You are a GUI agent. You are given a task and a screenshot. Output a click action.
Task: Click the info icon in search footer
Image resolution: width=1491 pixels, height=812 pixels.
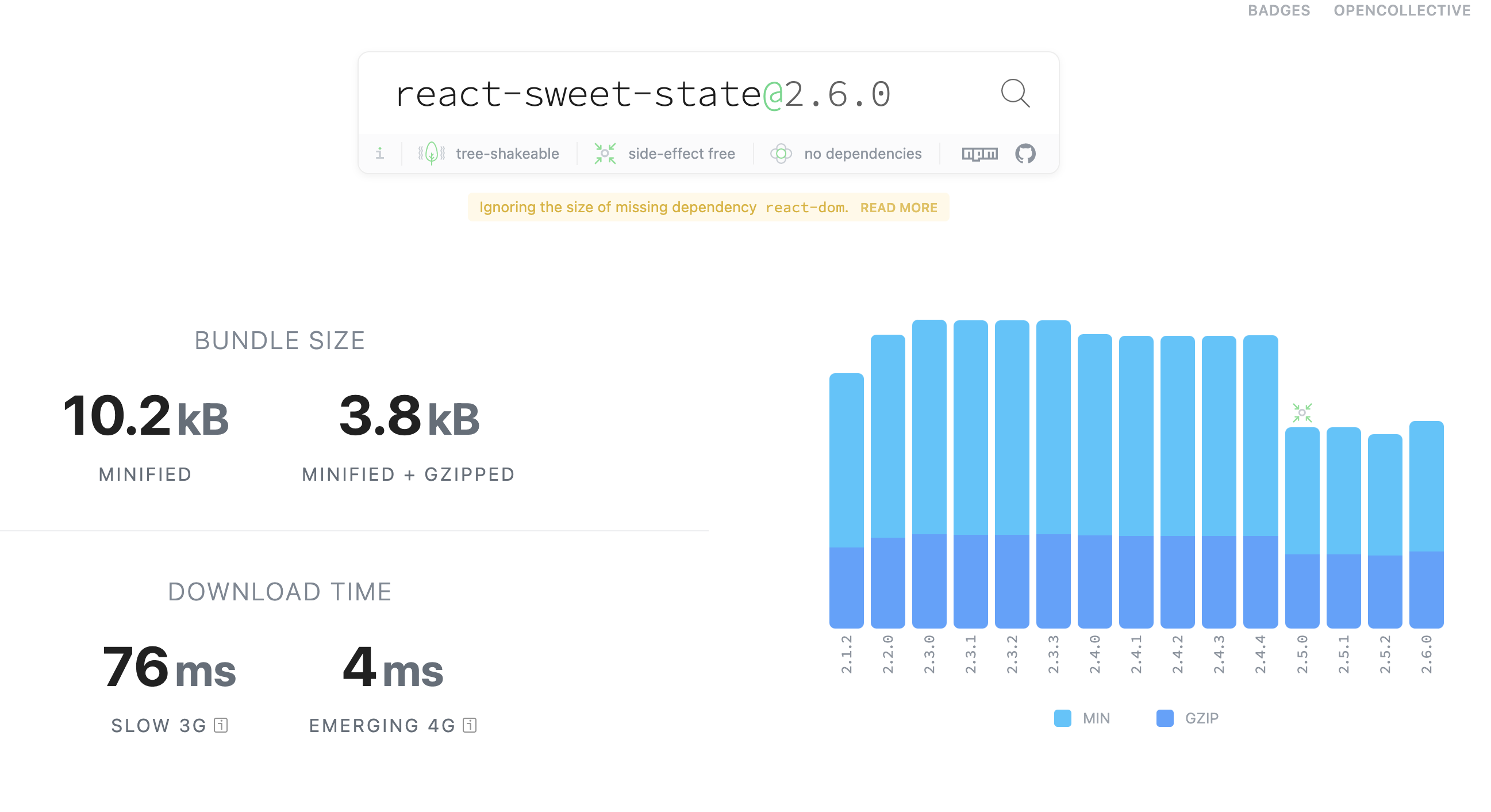380,154
